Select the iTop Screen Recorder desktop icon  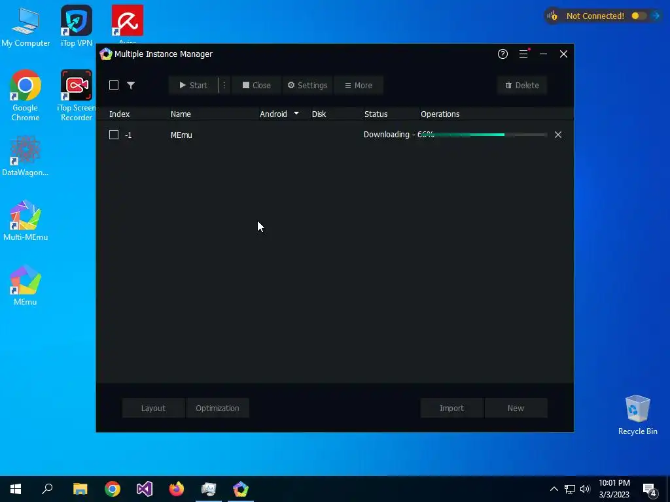(x=77, y=95)
